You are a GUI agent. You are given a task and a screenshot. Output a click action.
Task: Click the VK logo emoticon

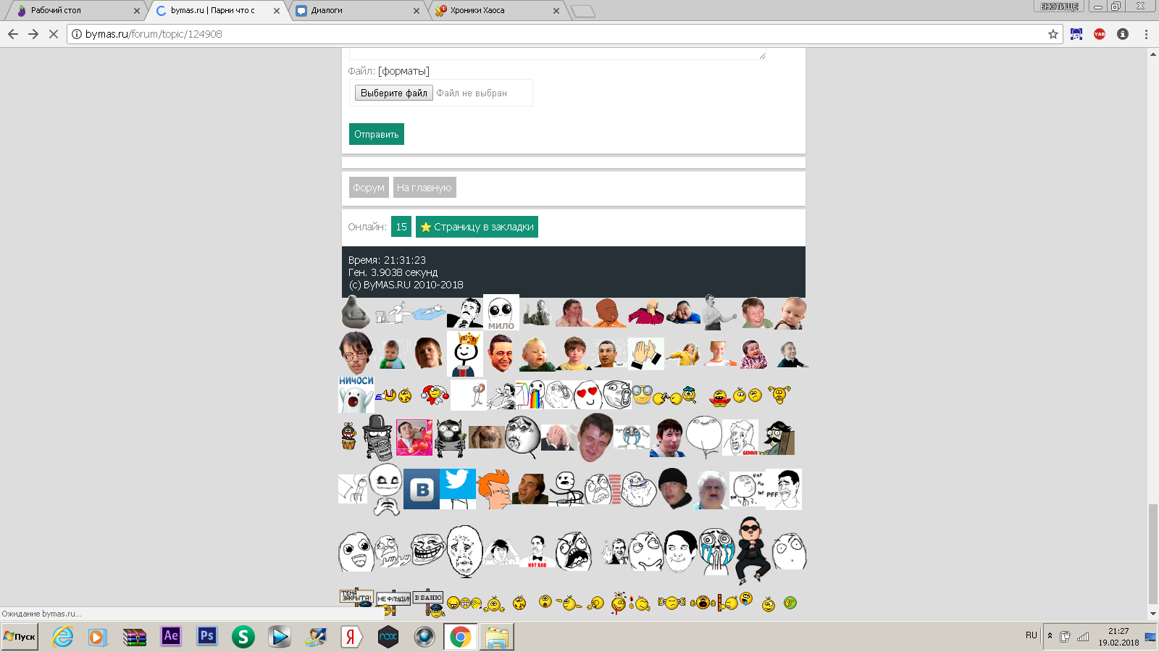422,489
